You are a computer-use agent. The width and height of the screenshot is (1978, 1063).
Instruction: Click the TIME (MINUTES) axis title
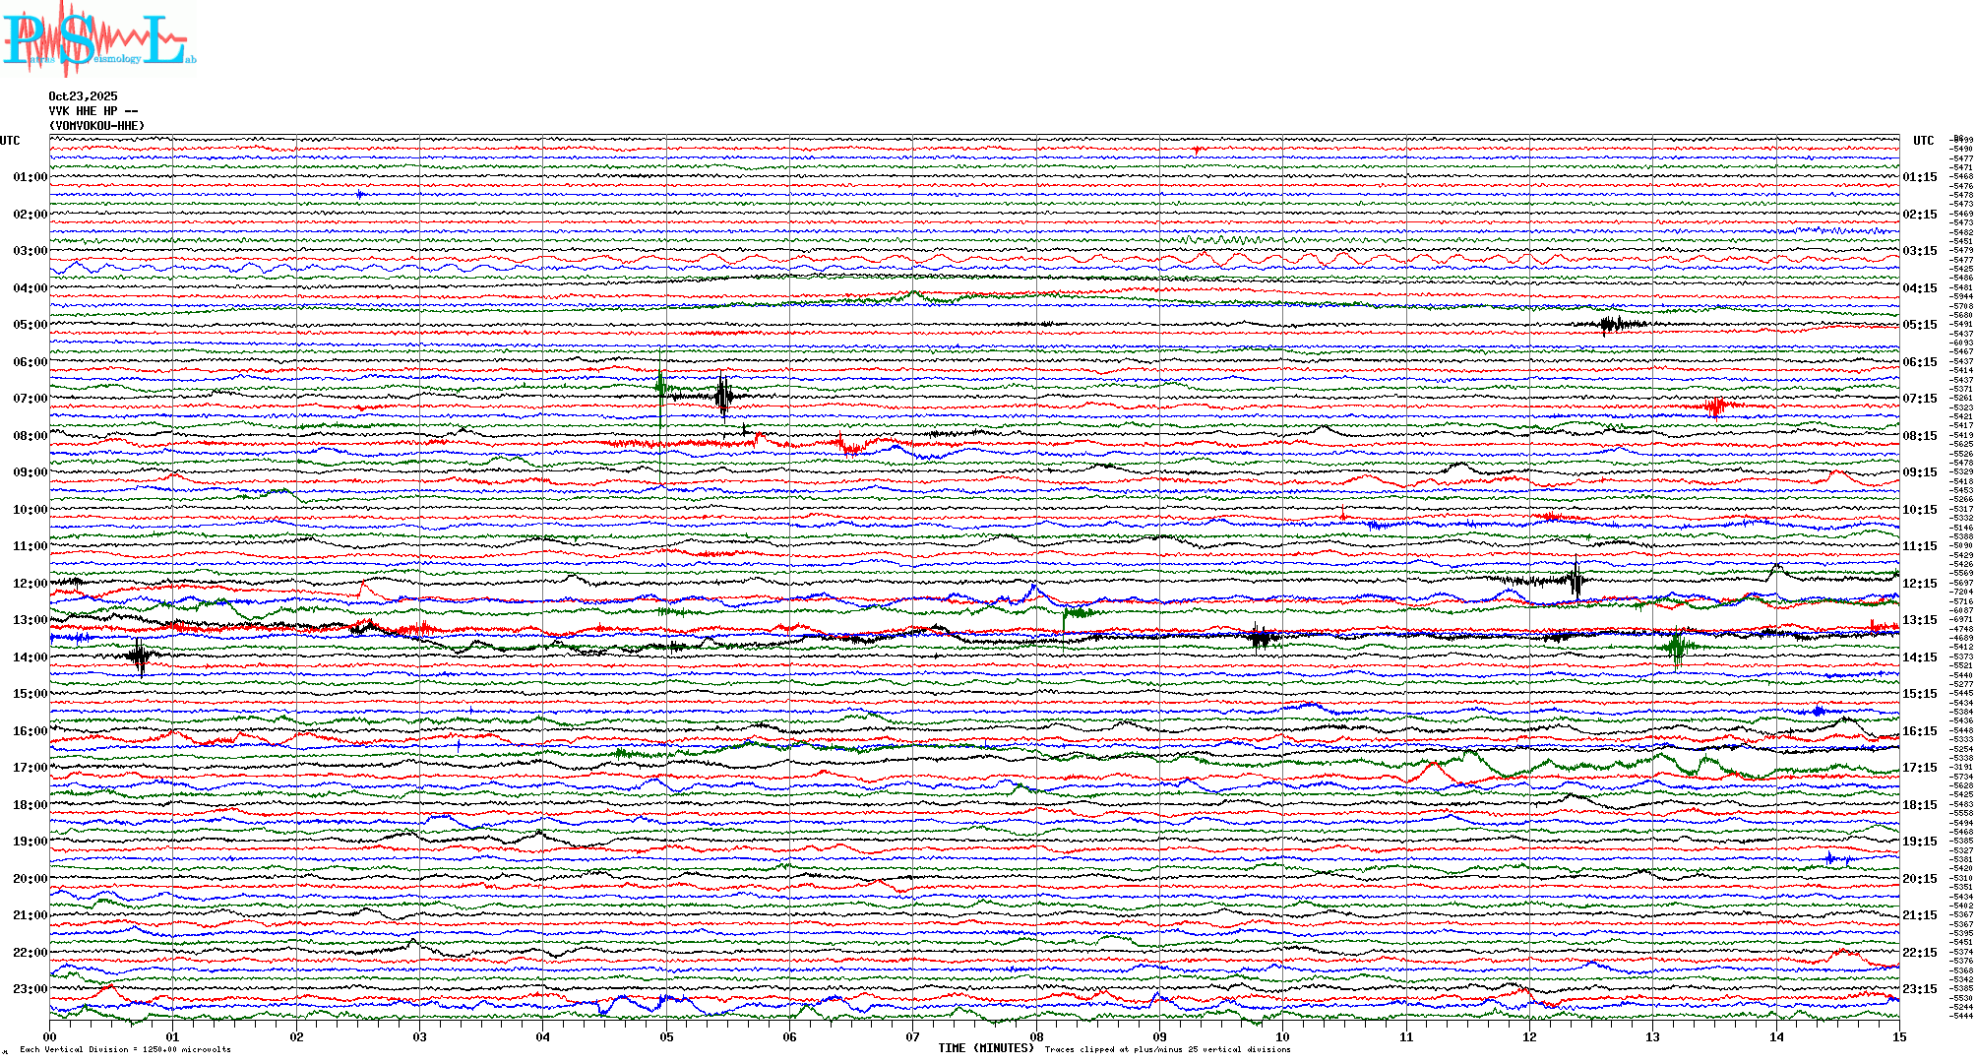(x=985, y=1048)
